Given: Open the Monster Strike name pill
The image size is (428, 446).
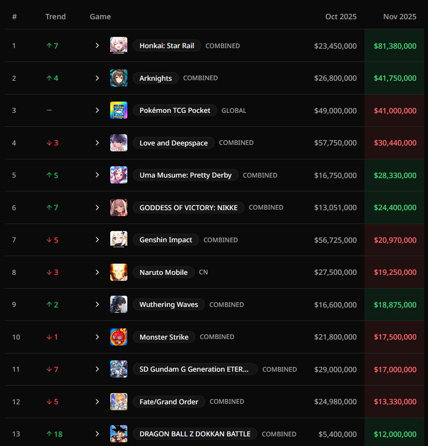Looking at the screenshot, I should pos(164,337).
